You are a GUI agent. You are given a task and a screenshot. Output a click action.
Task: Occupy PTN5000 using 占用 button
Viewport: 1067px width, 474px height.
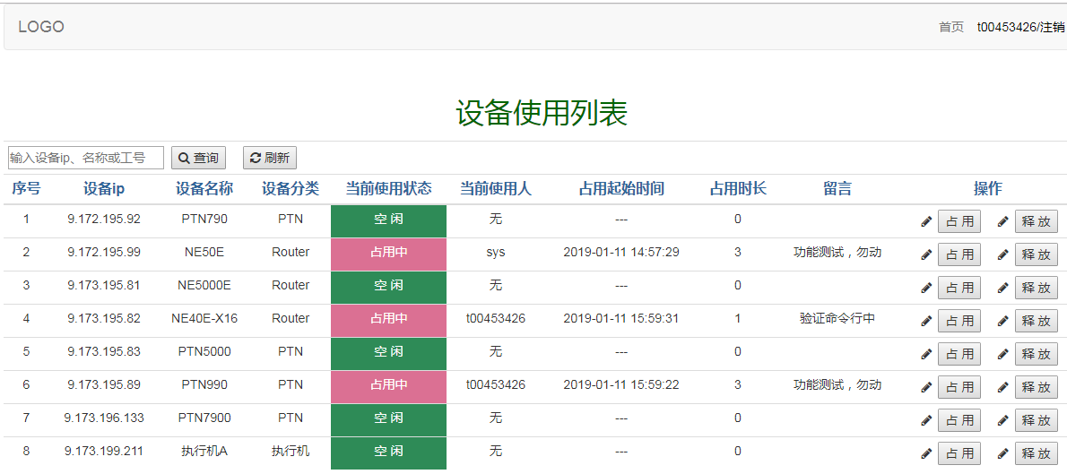coord(959,354)
